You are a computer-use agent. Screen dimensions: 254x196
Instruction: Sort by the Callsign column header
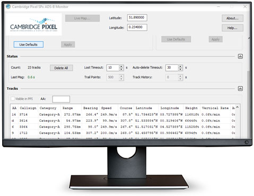(28, 108)
